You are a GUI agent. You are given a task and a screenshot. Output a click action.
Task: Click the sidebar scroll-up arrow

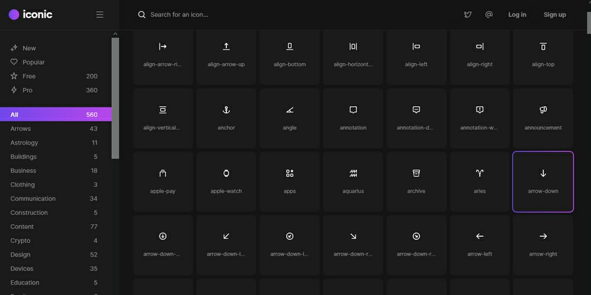(115, 34)
